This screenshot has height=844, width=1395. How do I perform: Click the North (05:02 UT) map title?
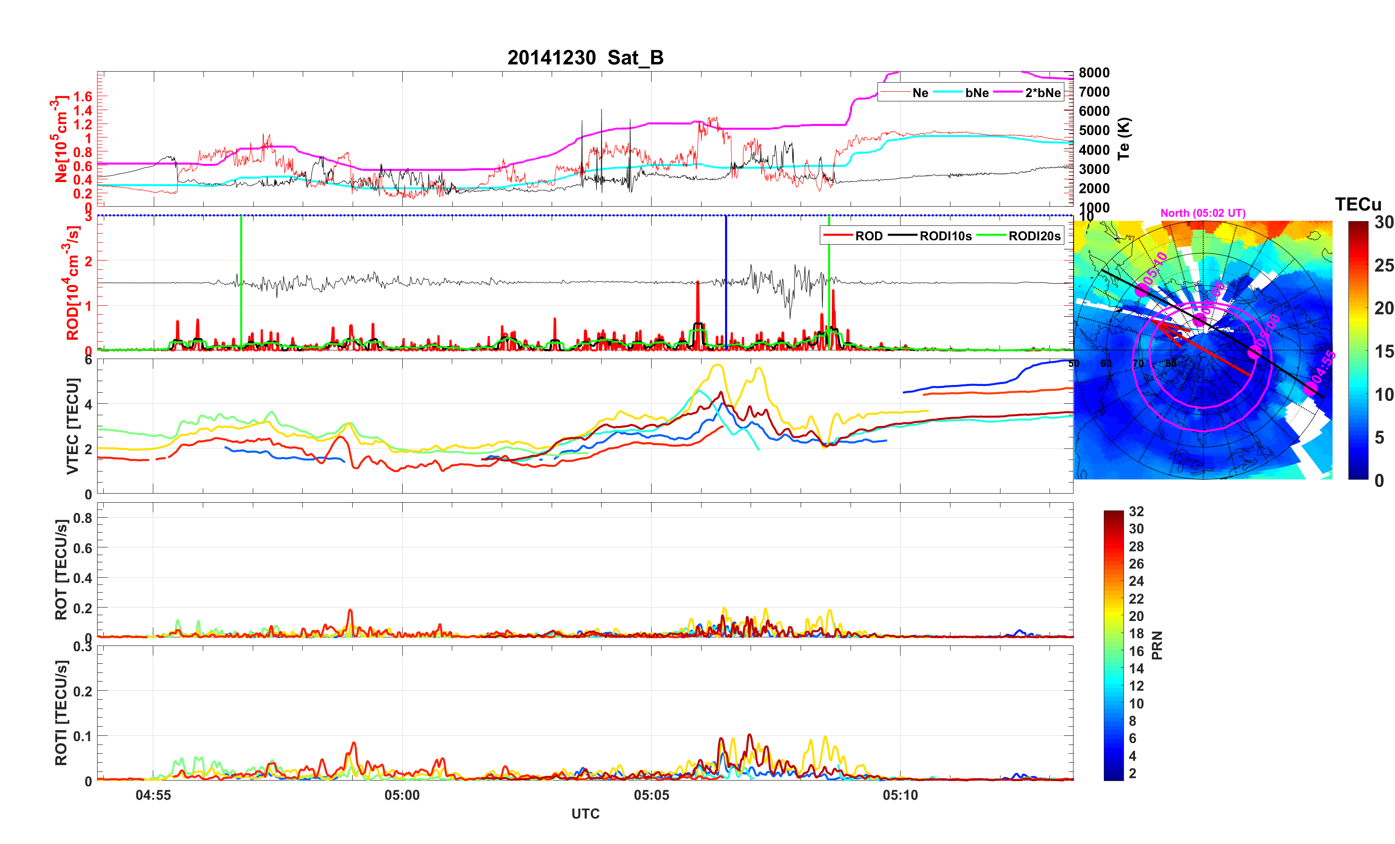1202,213
